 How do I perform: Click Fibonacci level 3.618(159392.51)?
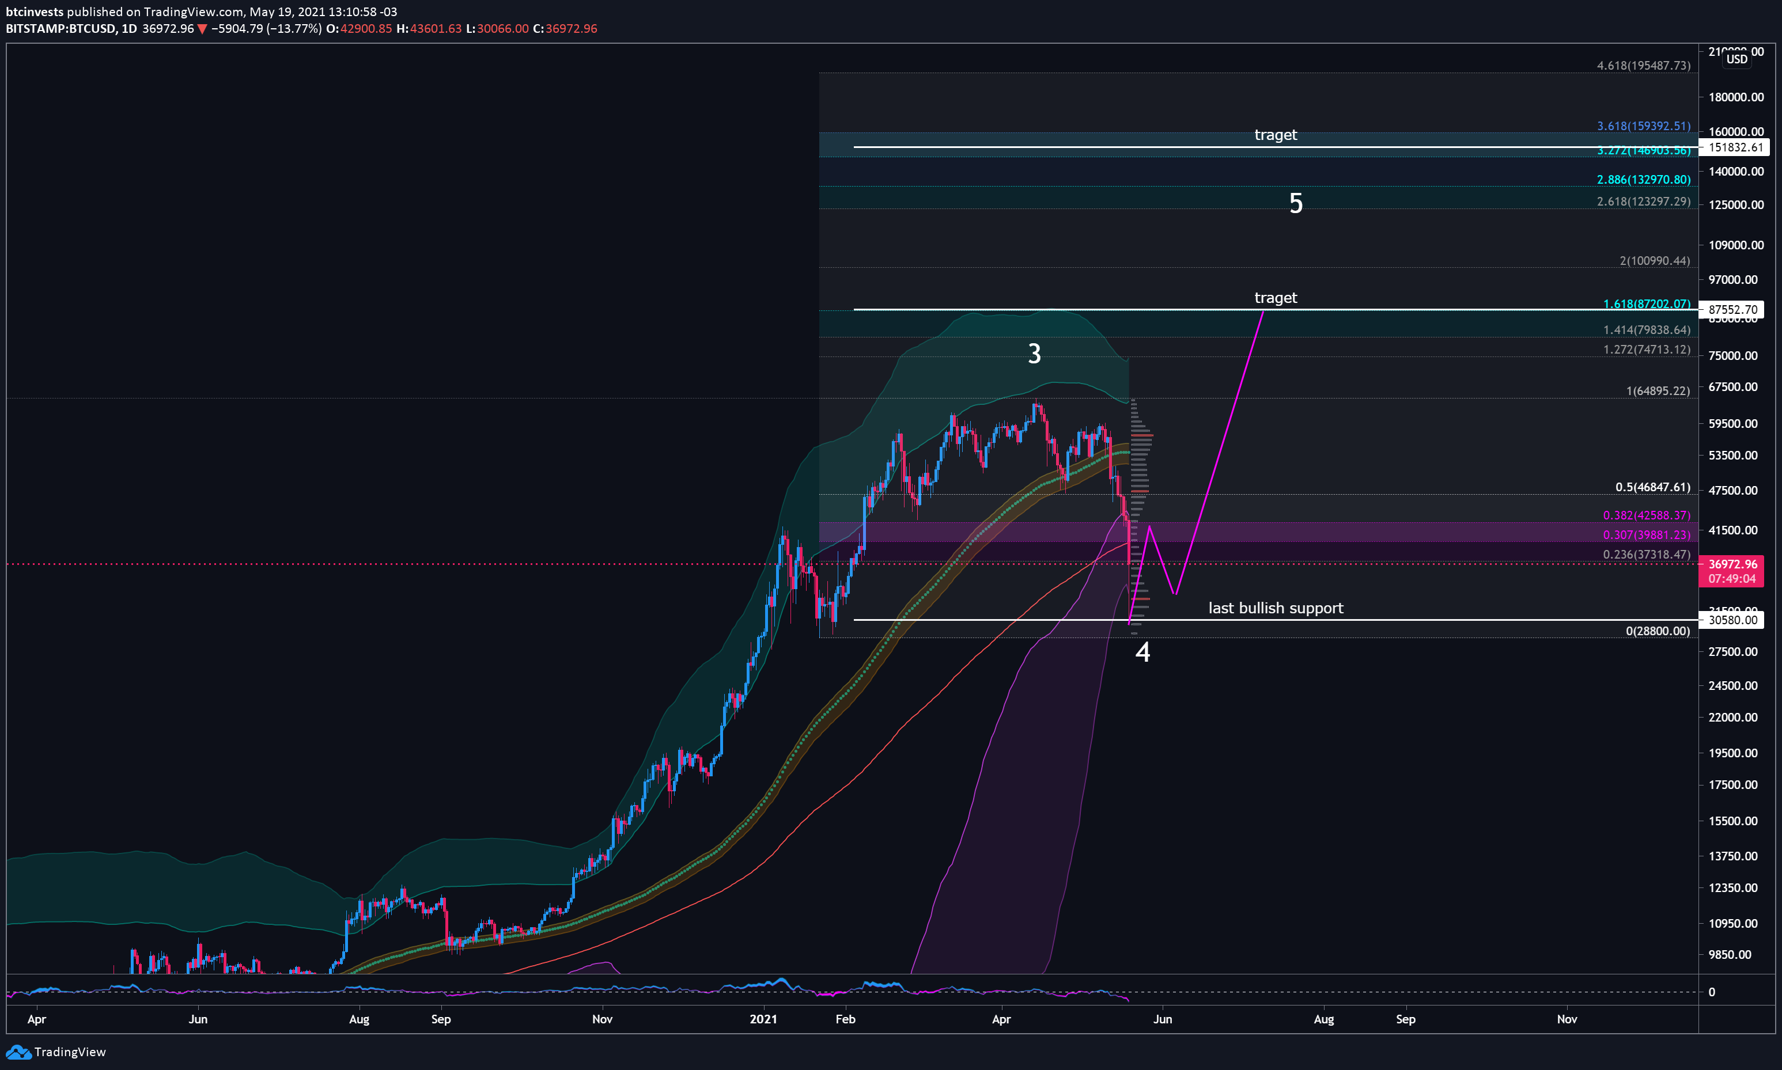point(1643,126)
